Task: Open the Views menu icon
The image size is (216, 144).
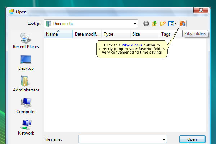Action: pos(171,23)
